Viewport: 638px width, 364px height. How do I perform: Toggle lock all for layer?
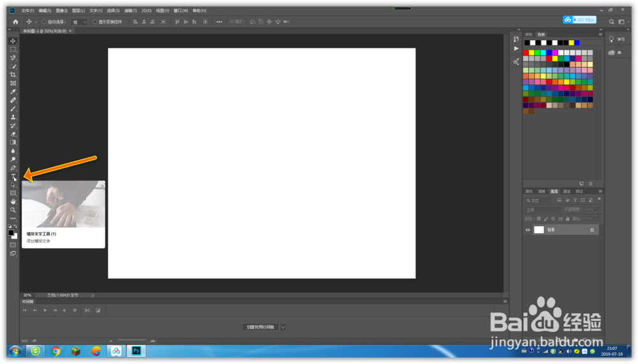tap(568, 219)
